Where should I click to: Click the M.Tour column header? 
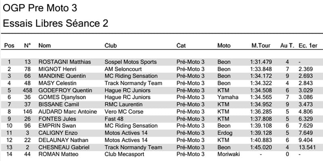[261, 46]
